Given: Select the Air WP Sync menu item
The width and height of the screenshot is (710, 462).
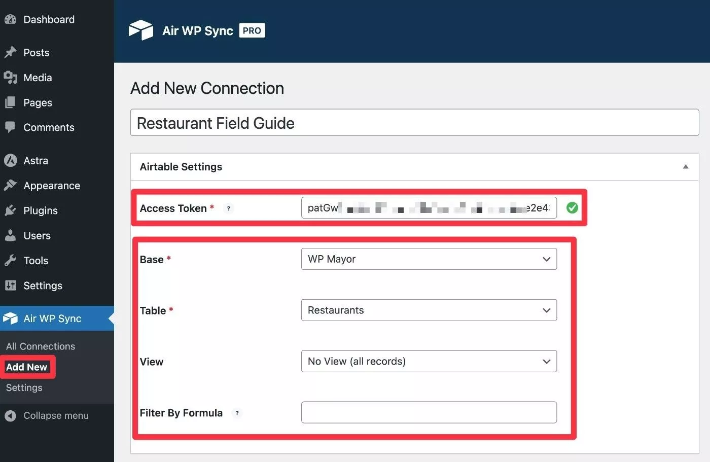Looking at the screenshot, I should tap(57, 318).
